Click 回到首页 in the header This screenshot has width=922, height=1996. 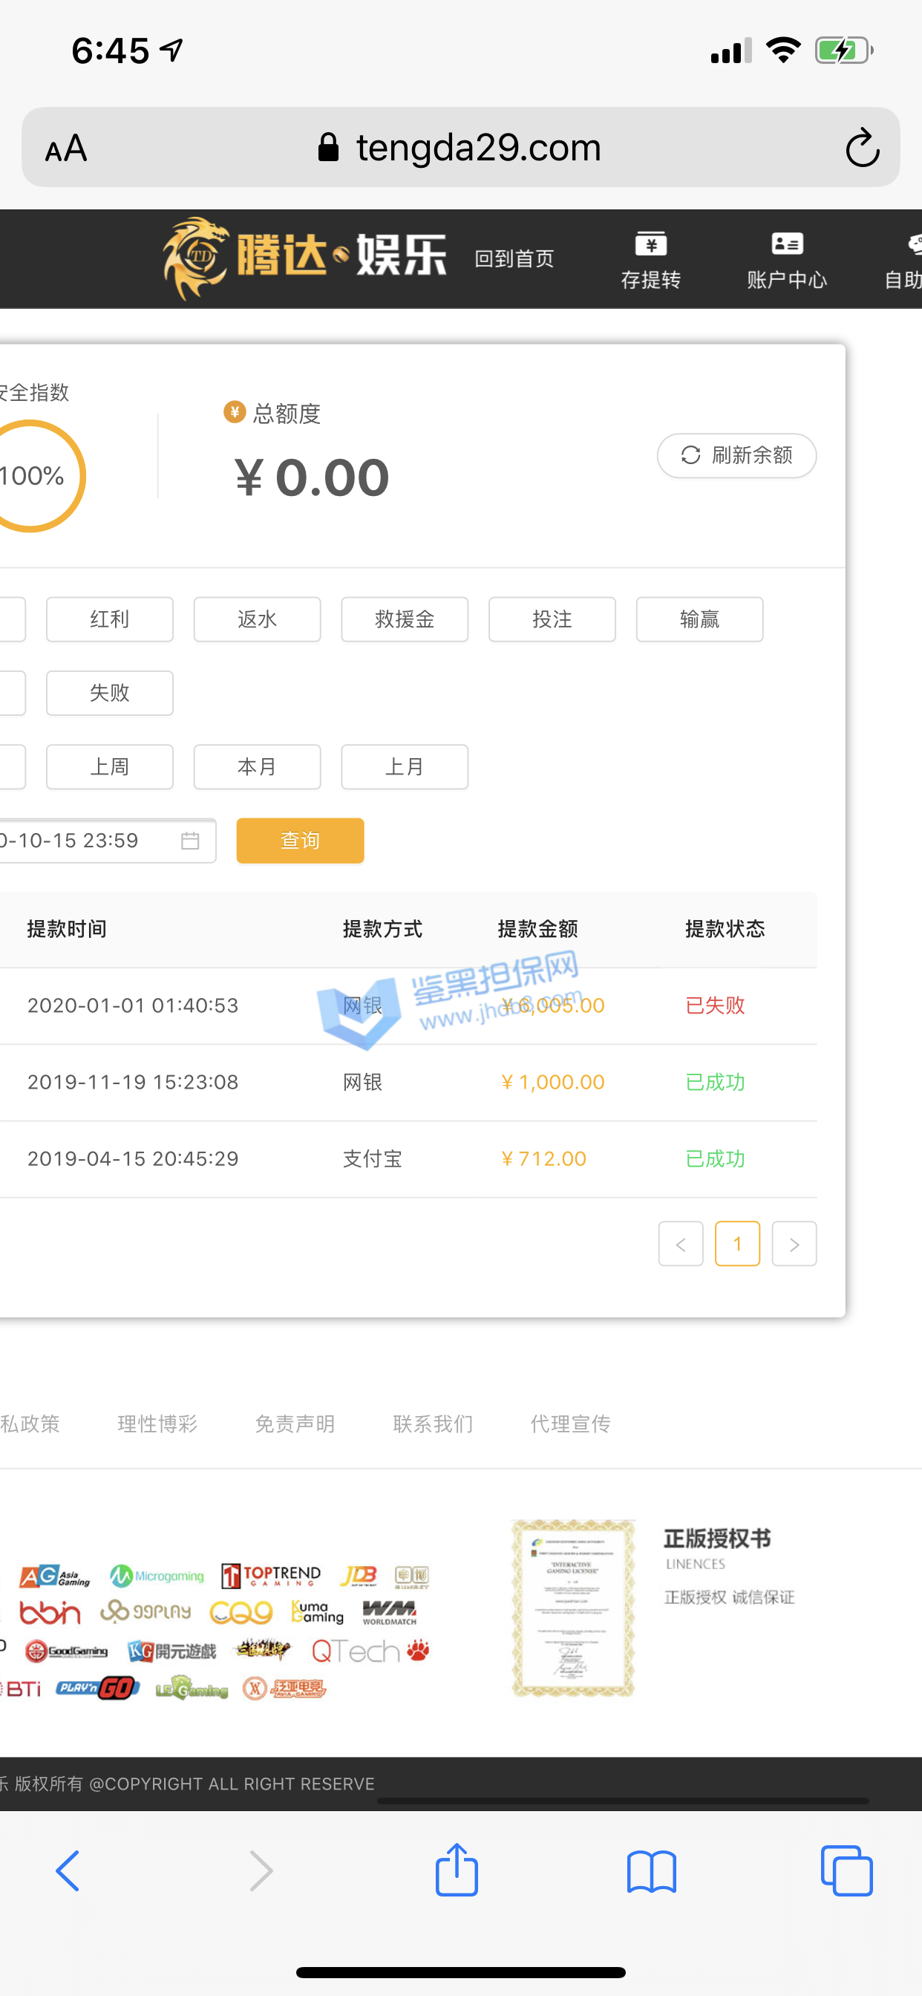click(514, 259)
